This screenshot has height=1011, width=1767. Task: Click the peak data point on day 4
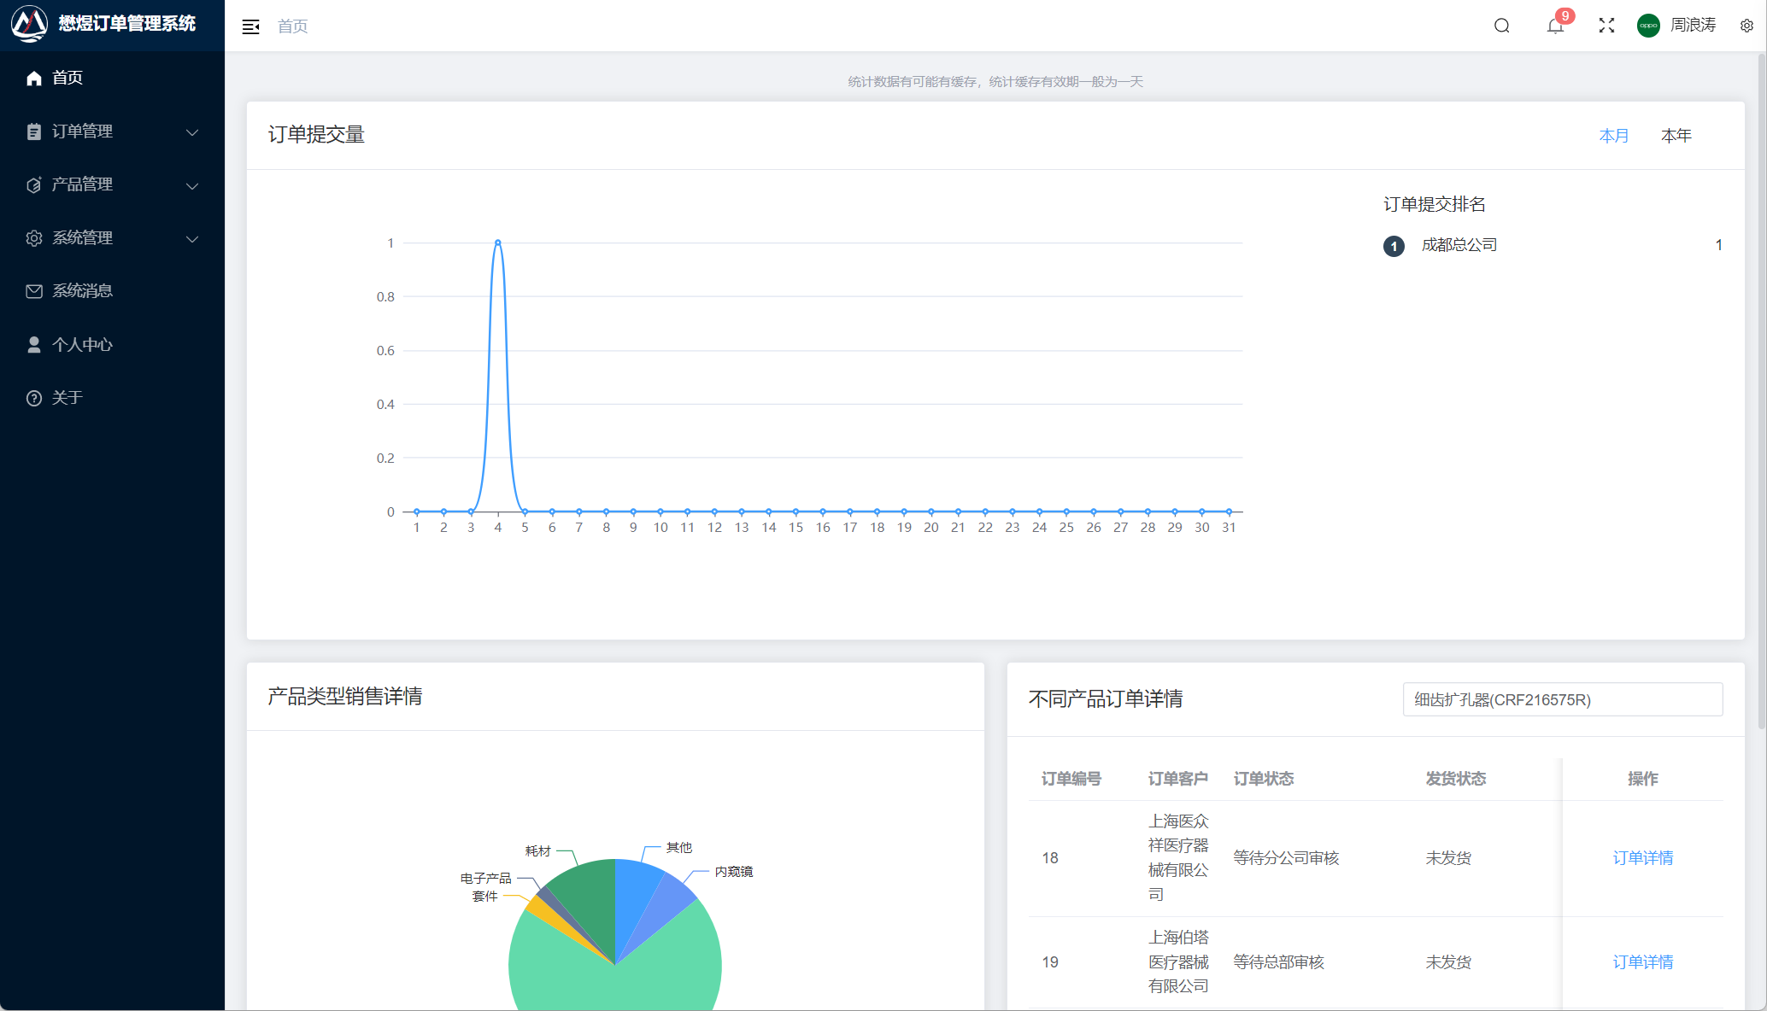tap(498, 243)
